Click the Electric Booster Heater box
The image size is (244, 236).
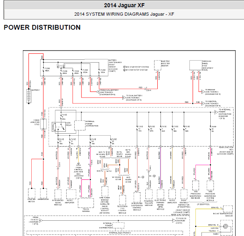tap(157, 65)
